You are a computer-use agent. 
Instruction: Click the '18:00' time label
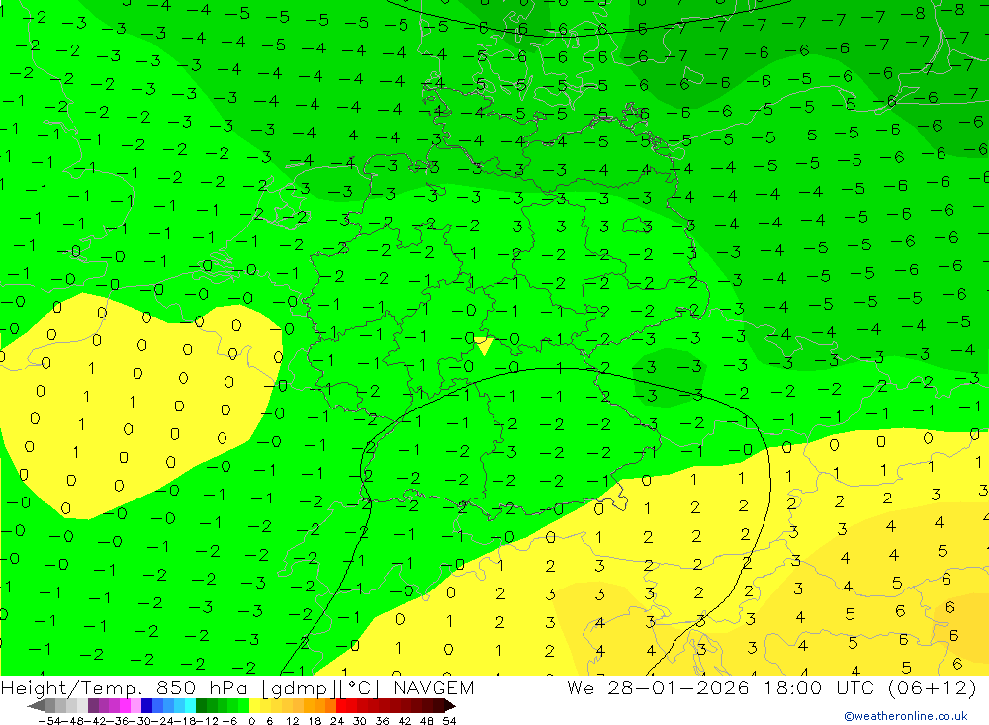point(793,687)
